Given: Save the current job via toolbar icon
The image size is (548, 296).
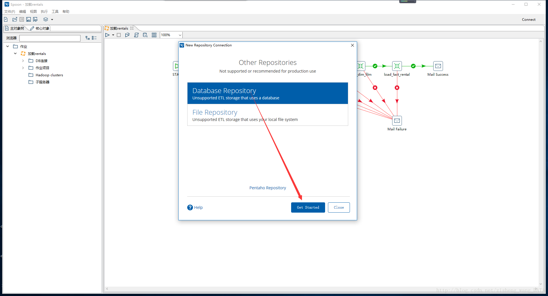Looking at the screenshot, I should coord(29,19).
